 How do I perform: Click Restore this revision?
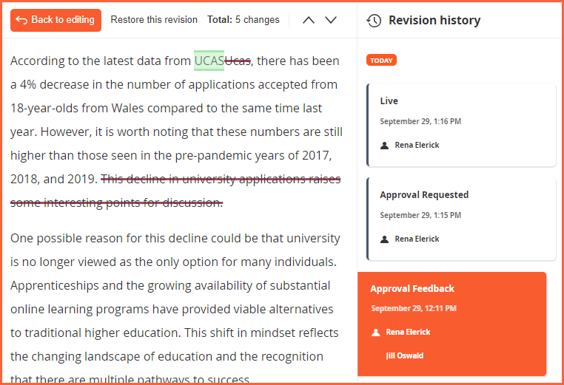154,20
